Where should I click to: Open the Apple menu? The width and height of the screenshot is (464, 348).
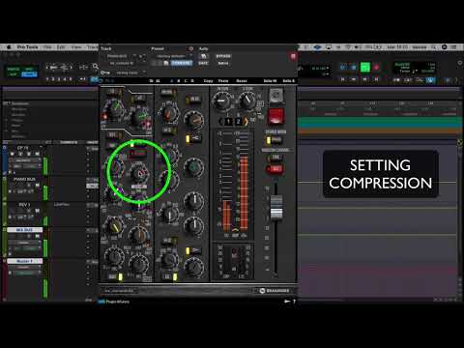(9, 47)
